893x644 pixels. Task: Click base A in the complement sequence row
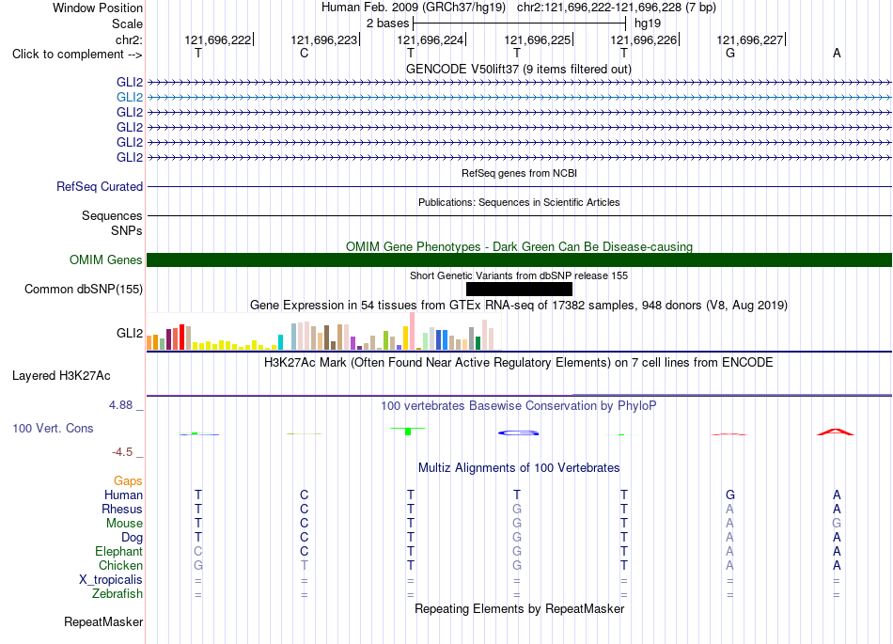pyautogui.click(x=837, y=53)
